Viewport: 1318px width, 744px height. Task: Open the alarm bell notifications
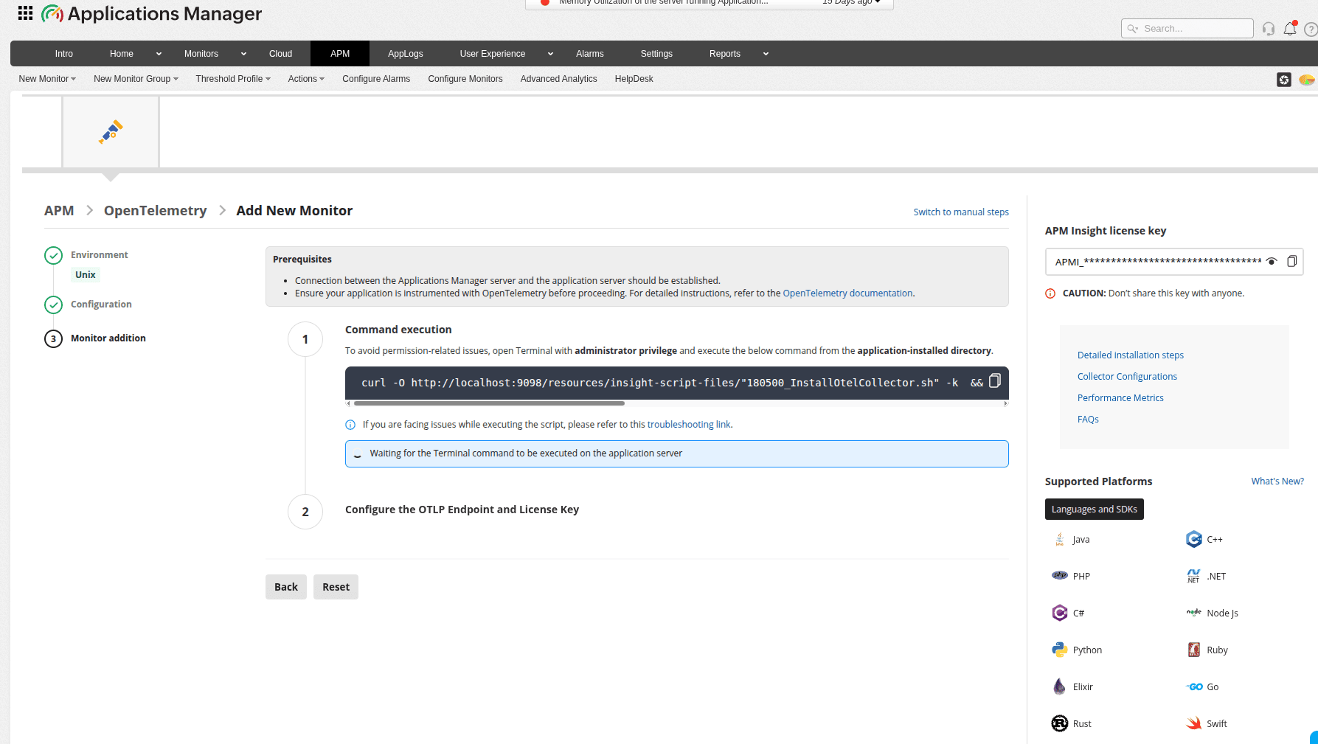(x=1290, y=29)
